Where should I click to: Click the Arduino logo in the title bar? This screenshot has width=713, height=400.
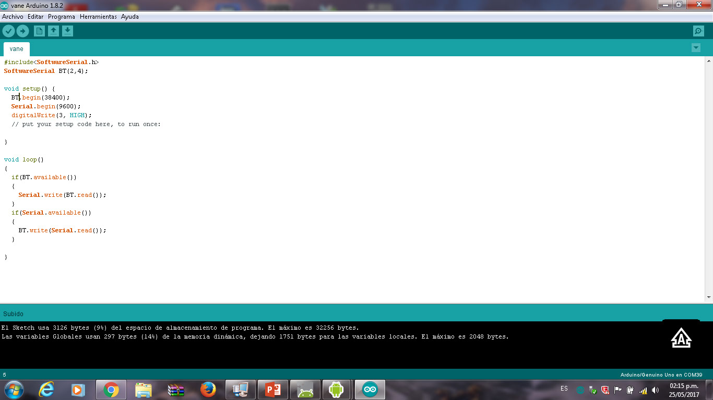point(5,5)
